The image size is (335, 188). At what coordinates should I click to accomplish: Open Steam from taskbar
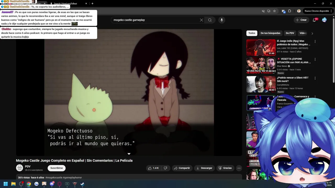tap(82, 184)
